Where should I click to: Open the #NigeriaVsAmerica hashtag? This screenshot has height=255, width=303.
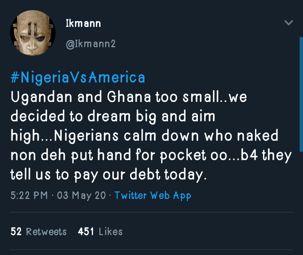coord(78,78)
